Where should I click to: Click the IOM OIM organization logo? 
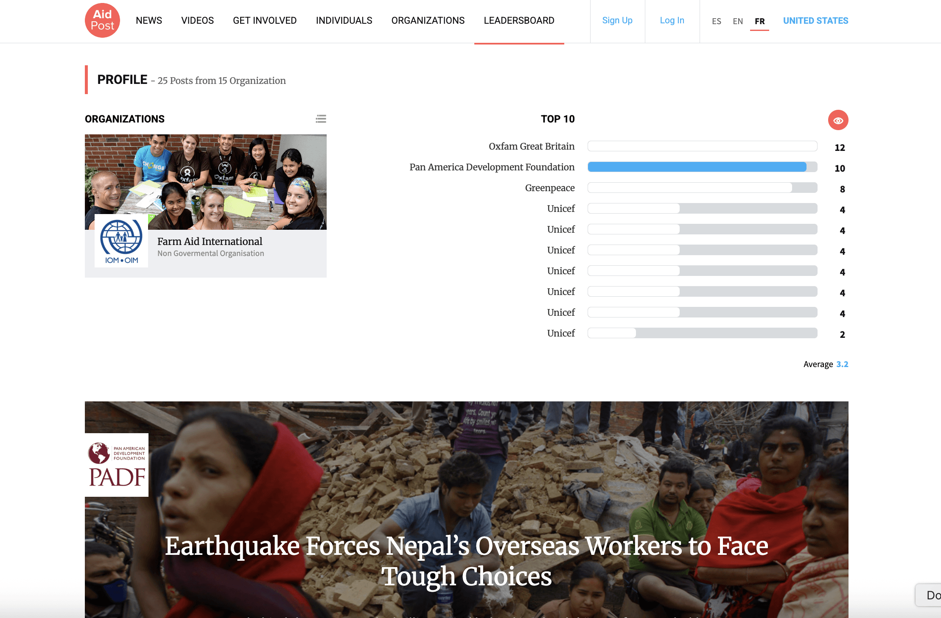coord(121,241)
